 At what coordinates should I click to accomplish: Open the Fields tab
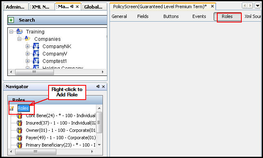pos(143,16)
